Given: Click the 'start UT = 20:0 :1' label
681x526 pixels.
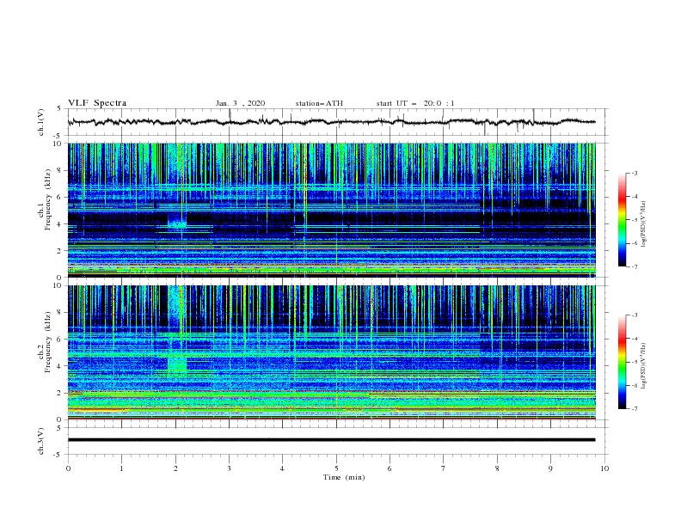Looking at the screenshot, I should tap(415, 103).
